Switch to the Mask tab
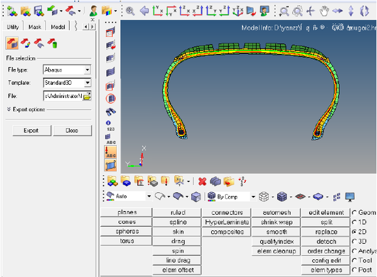Screen dimensions: 377x277 [x=35, y=27]
